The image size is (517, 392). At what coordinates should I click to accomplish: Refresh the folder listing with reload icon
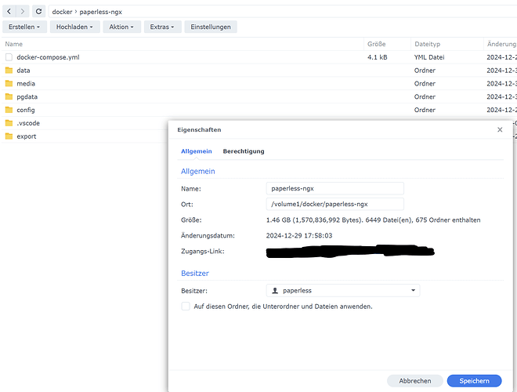tap(38, 12)
